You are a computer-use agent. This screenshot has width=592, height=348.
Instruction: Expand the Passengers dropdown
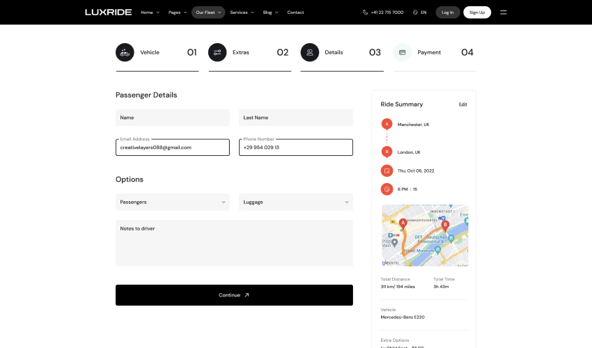[x=173, y=202]
